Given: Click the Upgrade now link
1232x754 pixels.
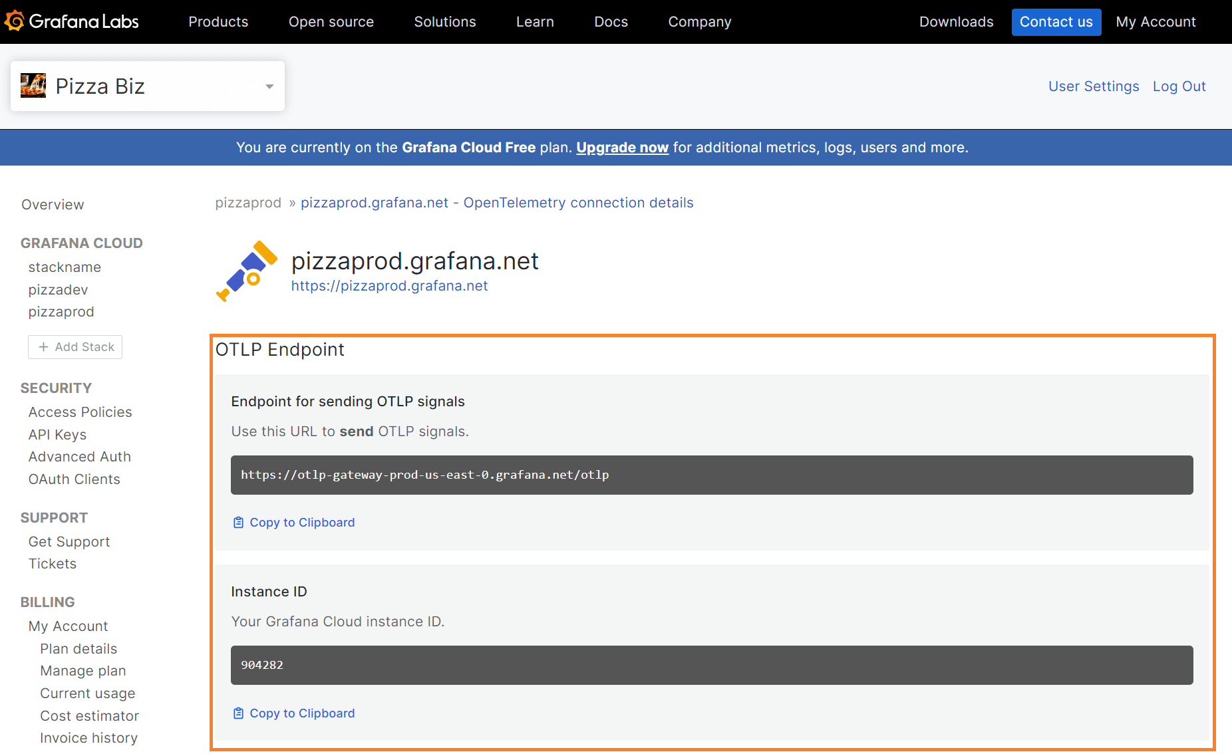Looking at the screenshot, I should click(x=622, y=148).
